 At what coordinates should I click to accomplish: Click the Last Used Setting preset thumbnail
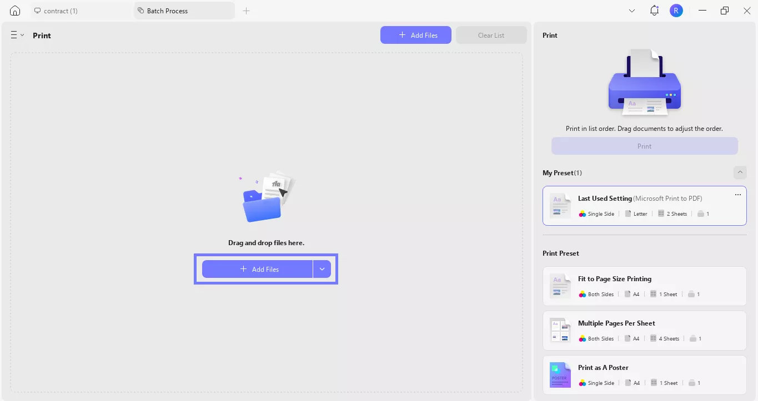(560, 206)
